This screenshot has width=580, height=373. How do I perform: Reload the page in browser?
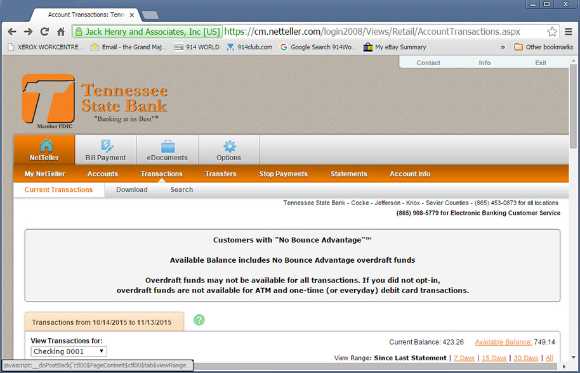tap(44, 32)
